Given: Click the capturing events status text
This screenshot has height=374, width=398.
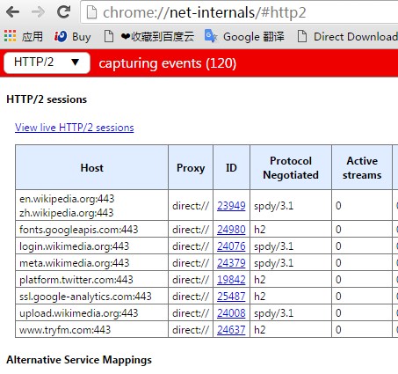Looking at the screenshot, I should click(x=168, y=63).
